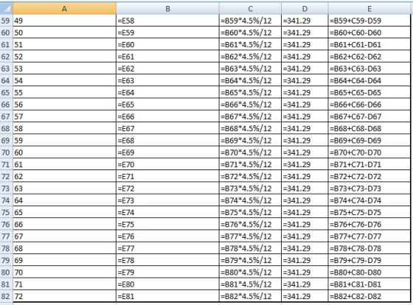Select column C header
The image size is (413, 305).
coord(250,9)
